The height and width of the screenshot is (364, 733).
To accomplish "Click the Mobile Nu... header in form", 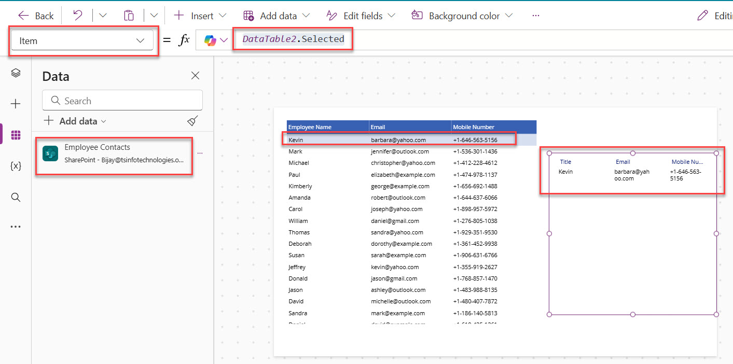I will point(687,162).
